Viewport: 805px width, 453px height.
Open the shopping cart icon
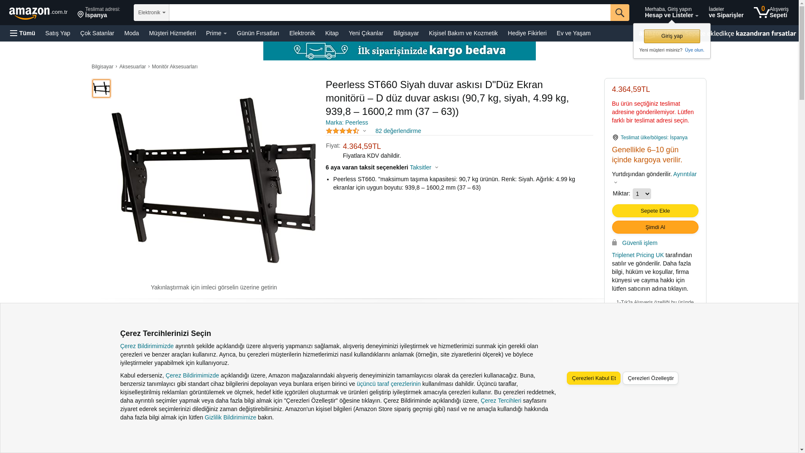[x=762, y=12]
